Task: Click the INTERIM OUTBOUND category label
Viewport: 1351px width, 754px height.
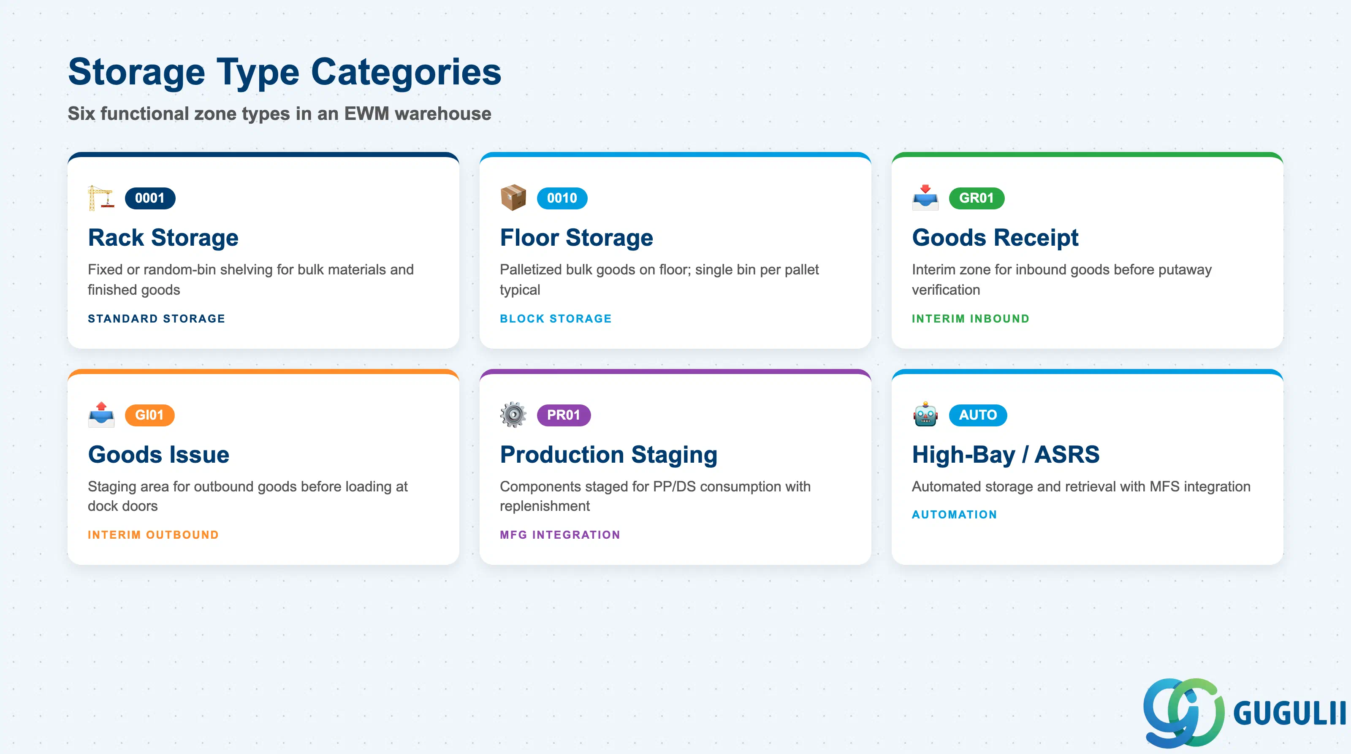Action: click(x=153, y=535)
